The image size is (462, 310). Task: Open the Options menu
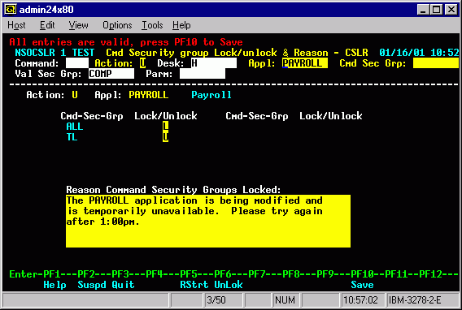pyautogui.click(x=117, y=25)
